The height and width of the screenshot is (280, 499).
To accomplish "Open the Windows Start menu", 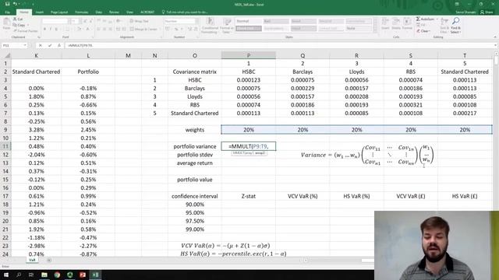I will coord(5,275).
